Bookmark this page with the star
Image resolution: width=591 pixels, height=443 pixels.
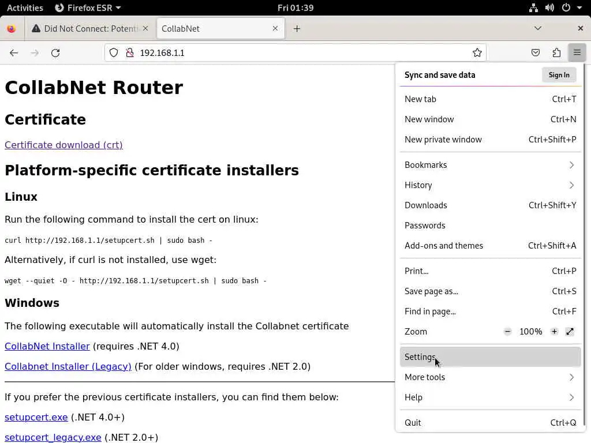click(x=477, y=52)
